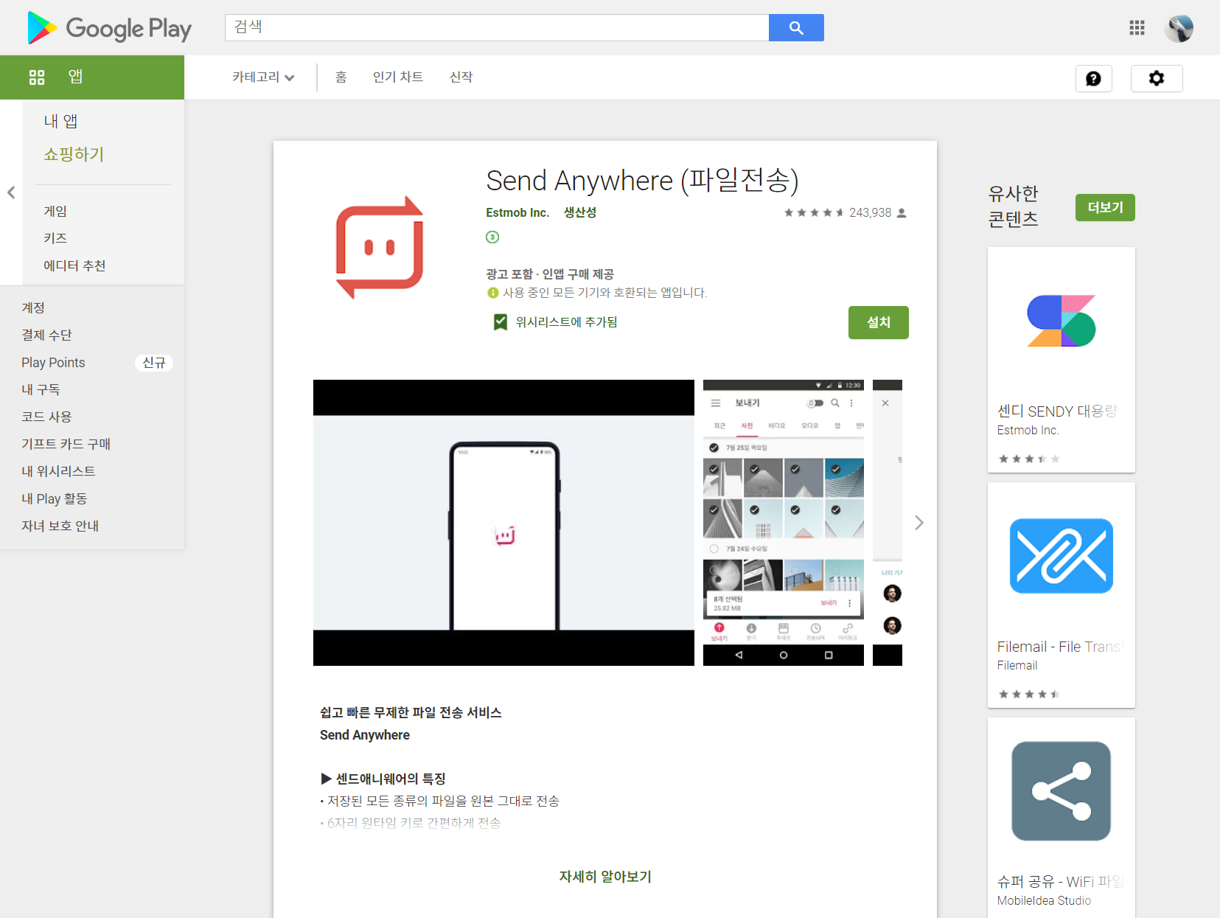Play the promo video thumbnail
Screen dimensions: 1220x918
tap(503, 523)
